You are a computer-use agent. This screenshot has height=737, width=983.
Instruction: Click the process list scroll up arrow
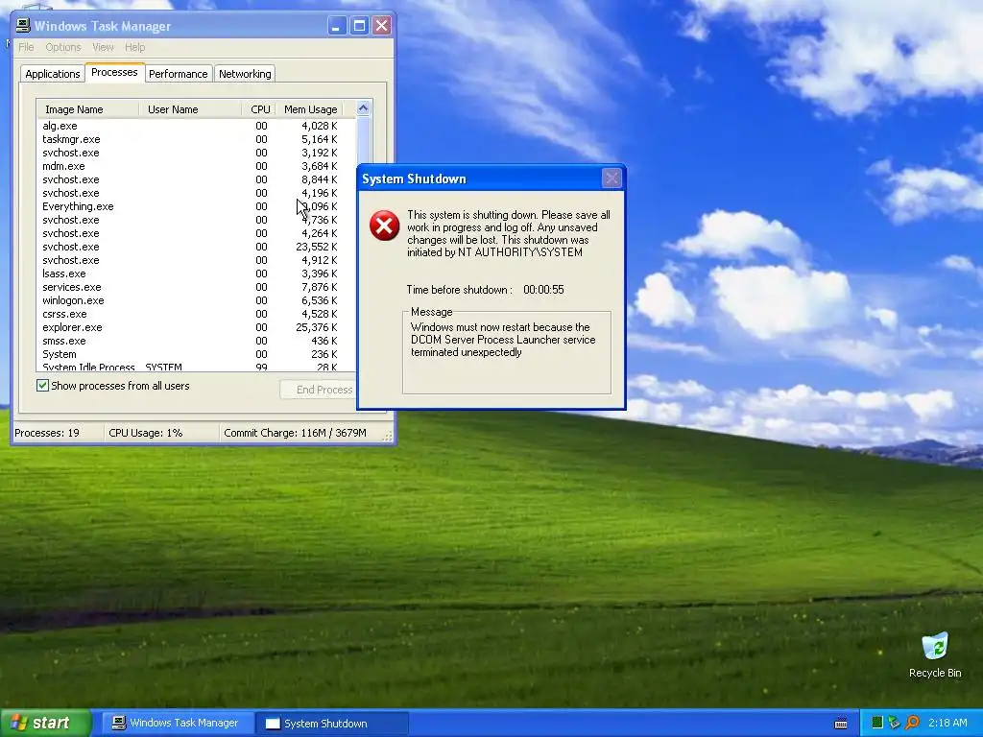pyautogui.click(x=364, y=108)
